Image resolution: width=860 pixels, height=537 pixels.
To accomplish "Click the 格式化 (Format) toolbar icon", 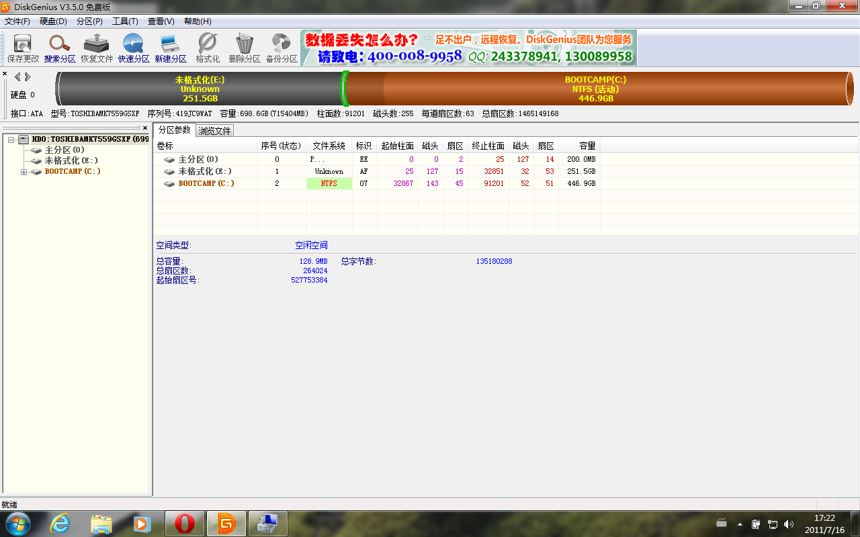I will click(x=208, y=48).
